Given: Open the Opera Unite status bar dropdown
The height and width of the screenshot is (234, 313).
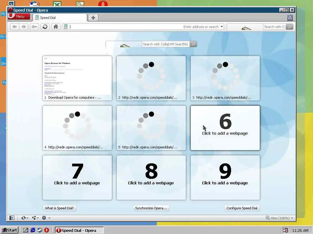Looking at the screenshot, I should coord(35,218).
